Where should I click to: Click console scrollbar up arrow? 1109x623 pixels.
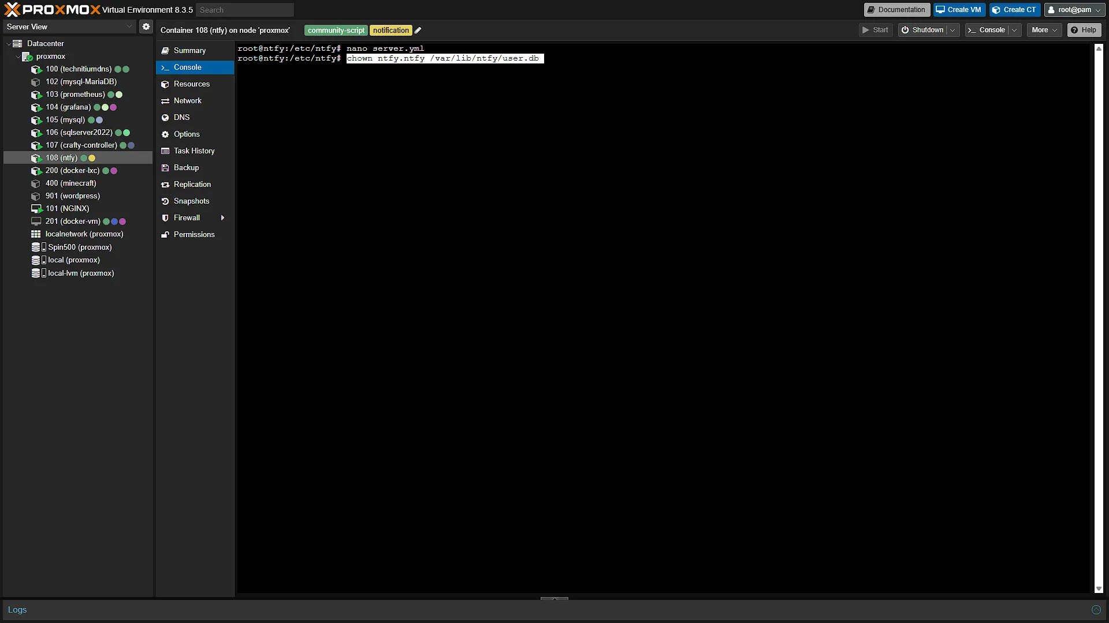(1099, 48)
